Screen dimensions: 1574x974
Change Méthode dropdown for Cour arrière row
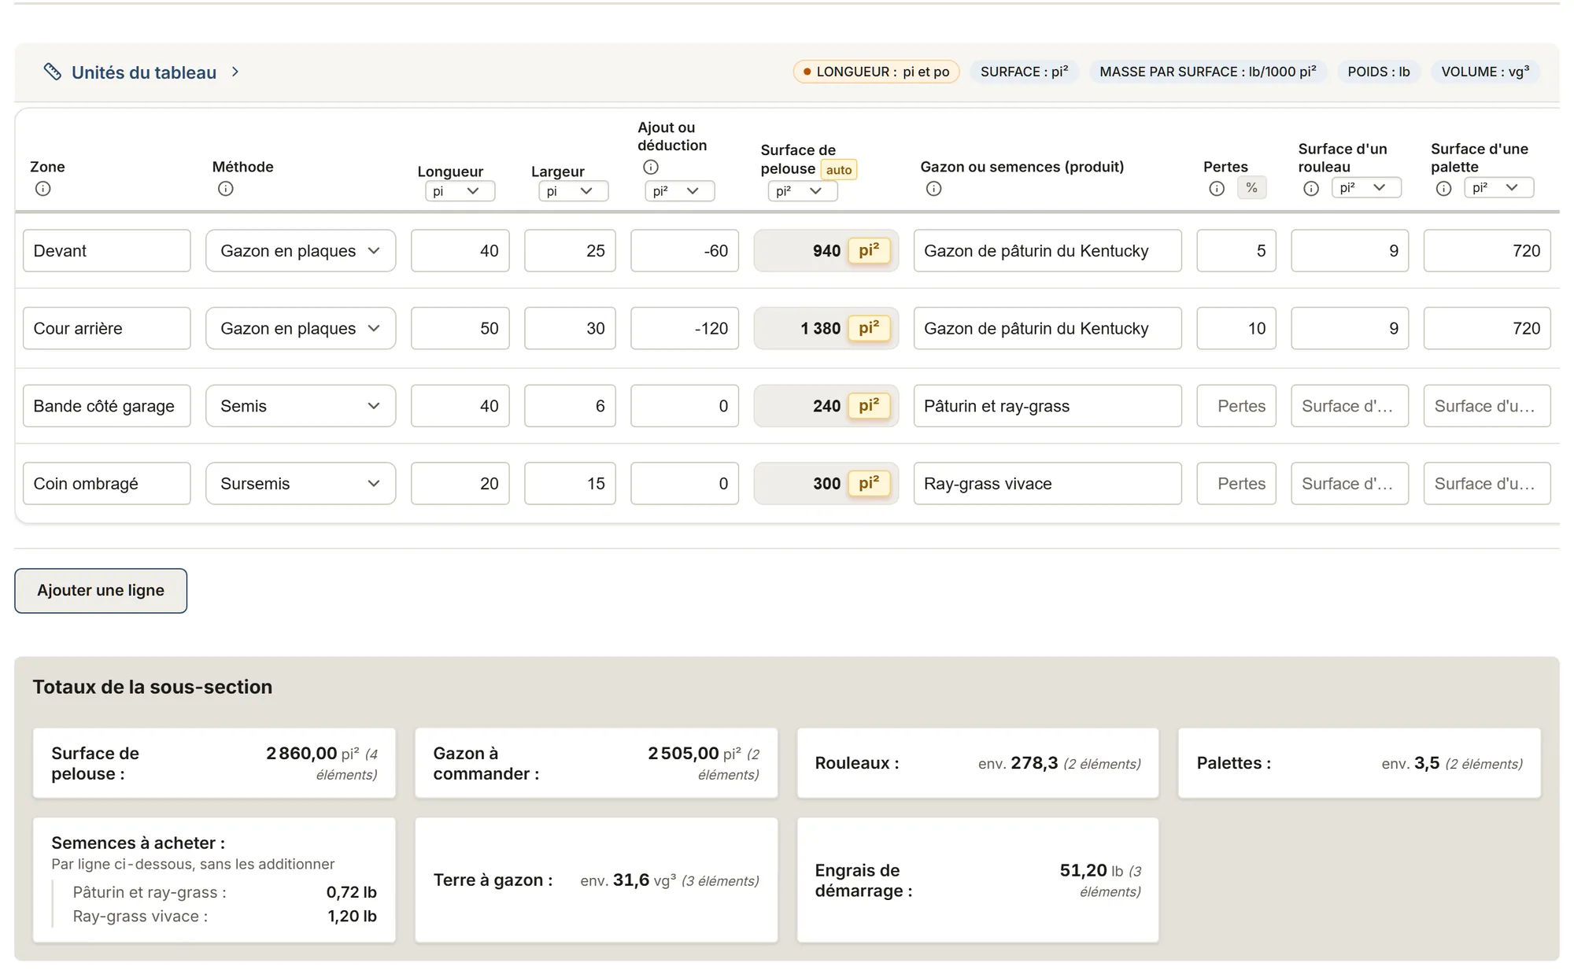[x=301, y=329]
